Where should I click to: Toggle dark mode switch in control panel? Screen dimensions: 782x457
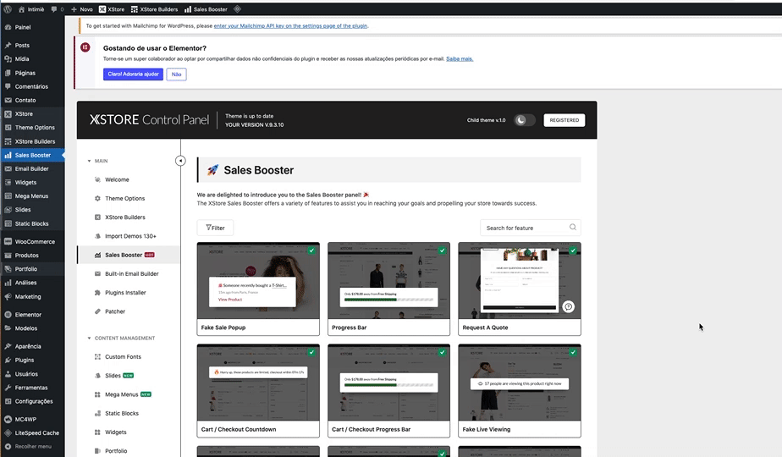tap(524, 120)
